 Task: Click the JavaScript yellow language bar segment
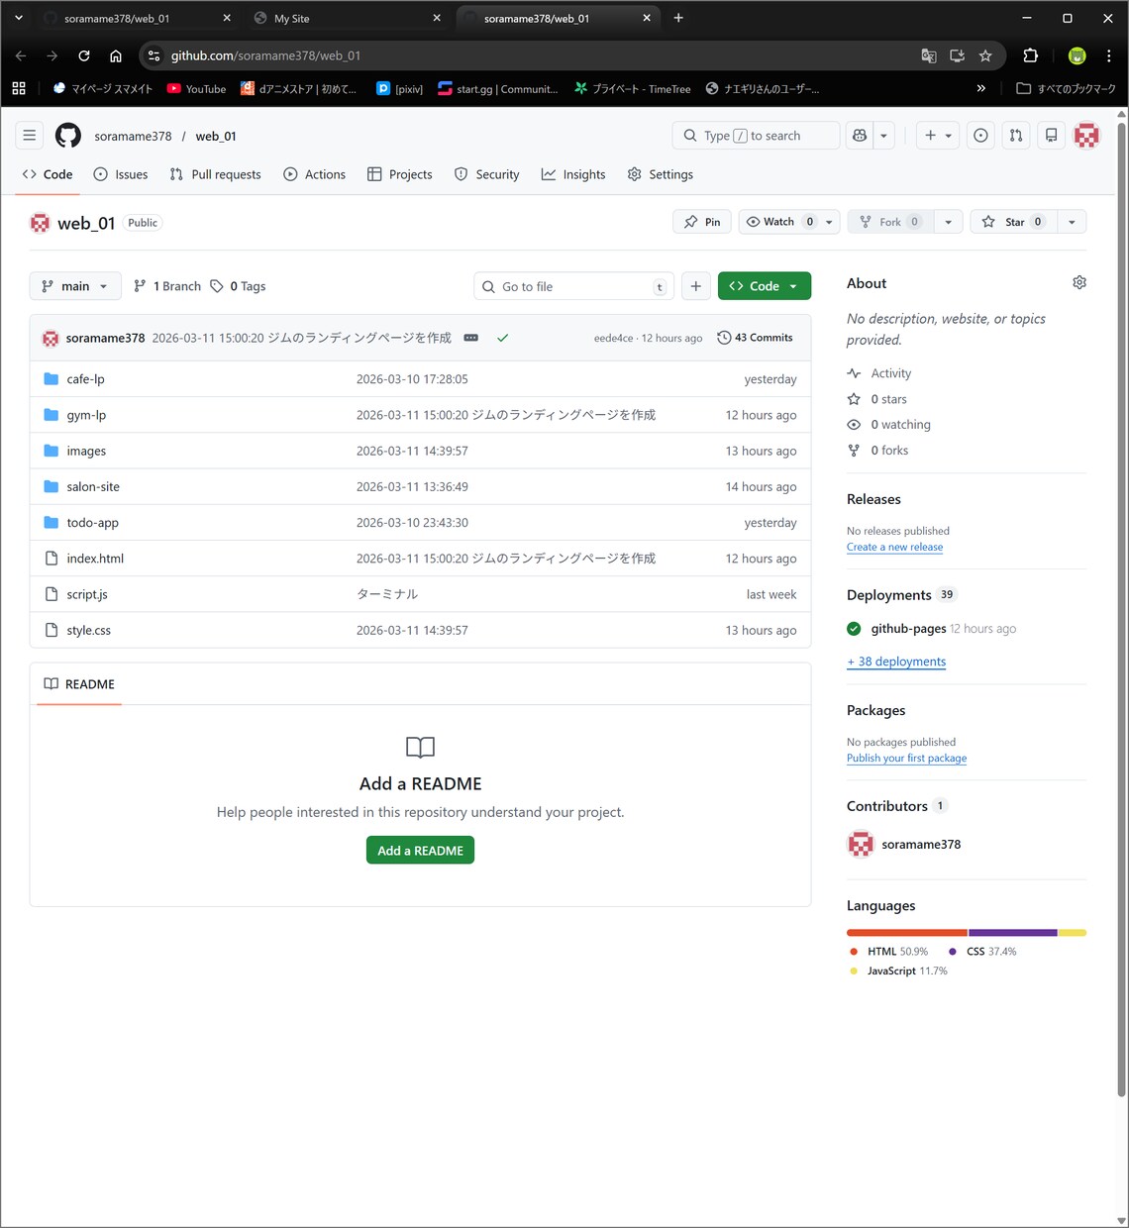click(1073, 933)
